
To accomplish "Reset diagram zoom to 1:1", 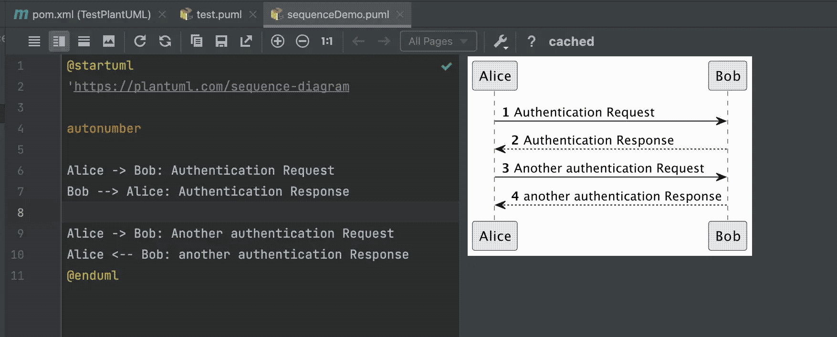I will pos(327,42).
